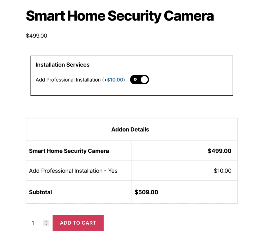Select the Smart Home Security Camera table row label
263x238 pixels.
69,151
